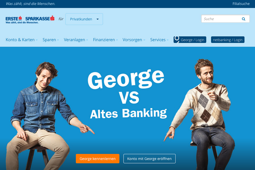The height and width of the screenshot is (170, 255).
Task: Click the netbanking / Login button
Action: 228,40
